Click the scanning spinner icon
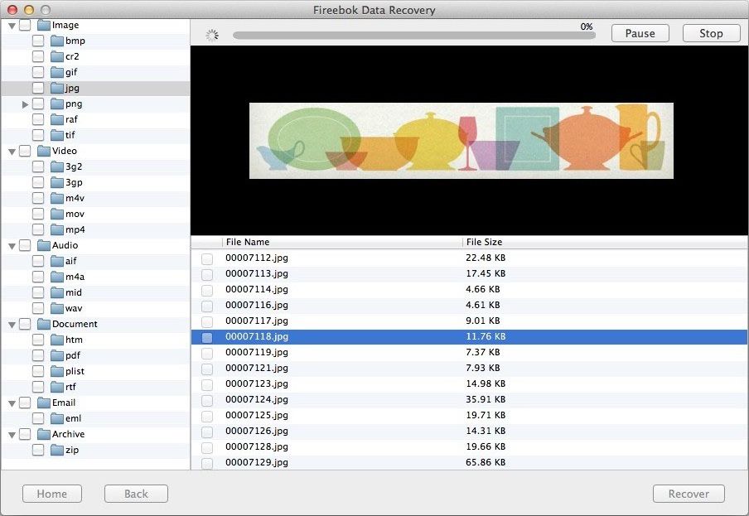Image resolution: width=749 pixels, height=516 pixels. [212, 35]
